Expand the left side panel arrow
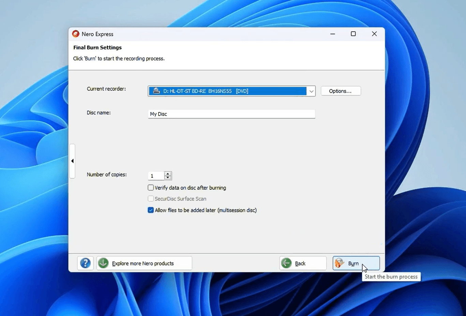The width and height of the screenshot is (466, 316). point(72,161)
